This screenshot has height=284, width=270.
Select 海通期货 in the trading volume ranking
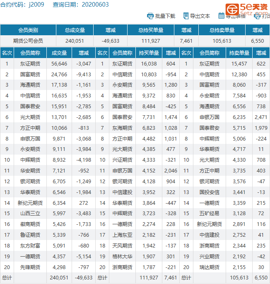30,85
